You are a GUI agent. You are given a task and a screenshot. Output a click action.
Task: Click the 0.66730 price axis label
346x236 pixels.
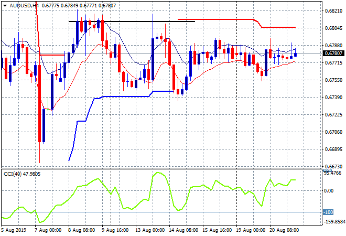click(x=333, y=166)
